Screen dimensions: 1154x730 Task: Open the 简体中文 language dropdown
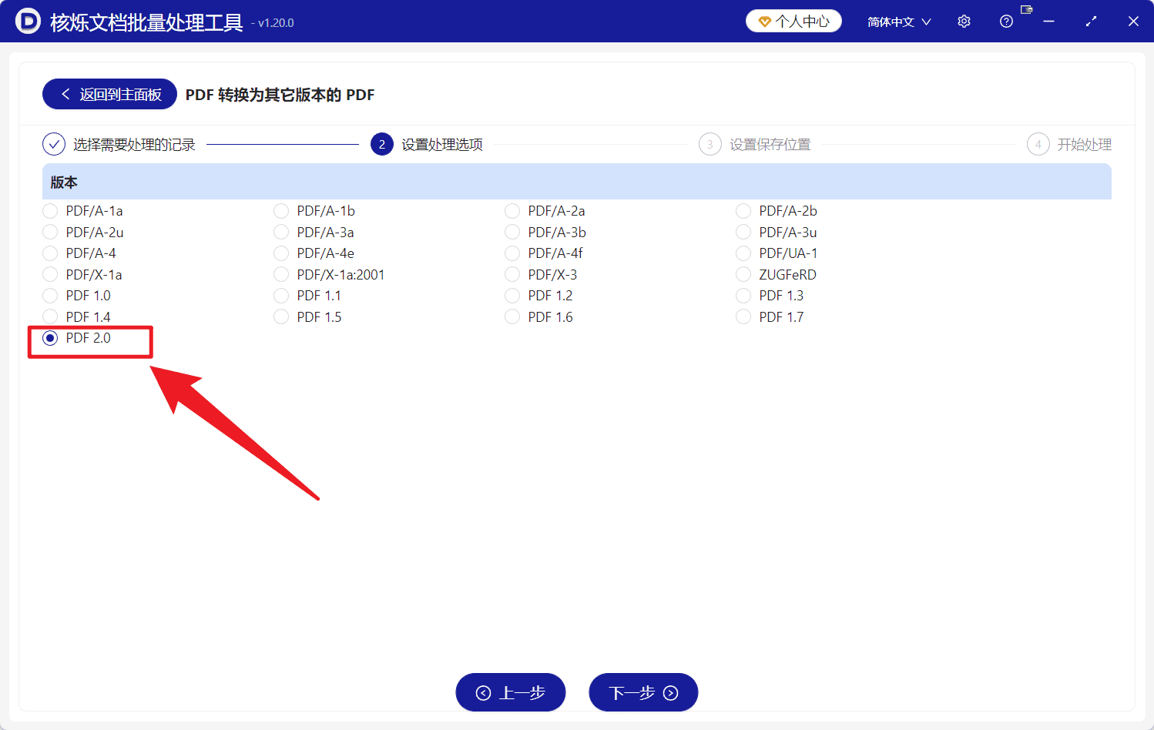898,21
